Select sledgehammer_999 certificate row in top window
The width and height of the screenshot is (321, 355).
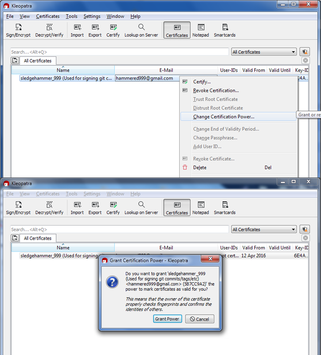[x=66, y=78]
